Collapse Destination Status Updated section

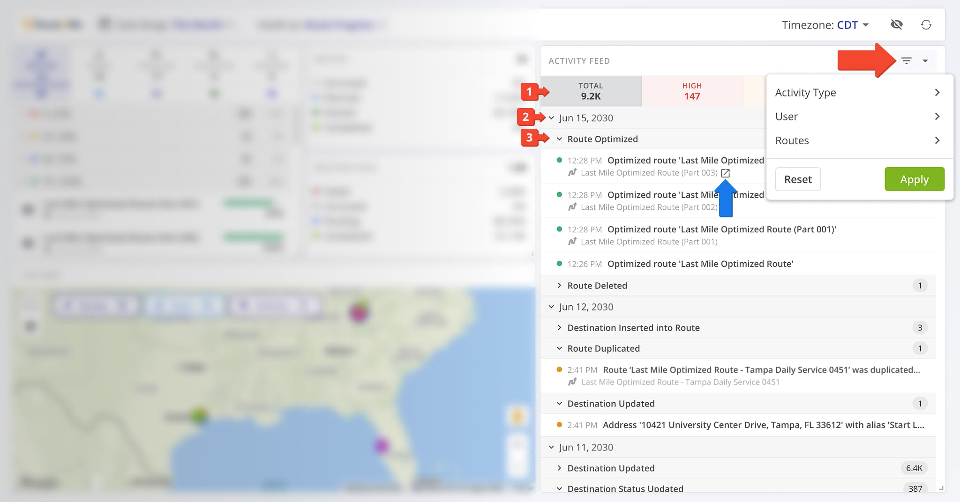tap(560, 488)
